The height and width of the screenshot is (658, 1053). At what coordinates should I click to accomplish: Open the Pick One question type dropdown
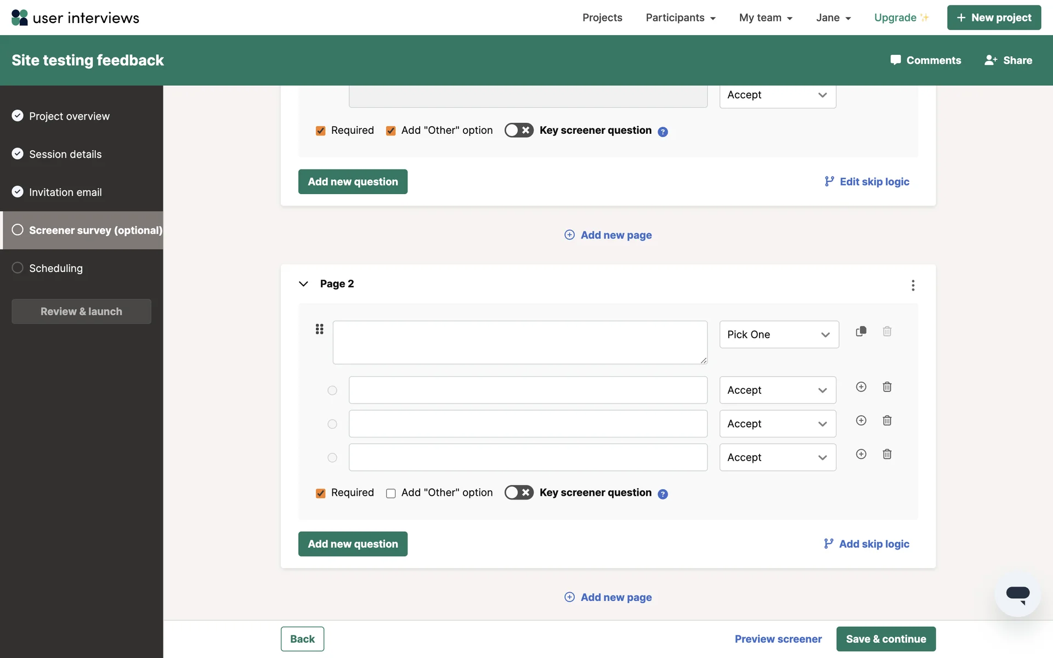779,334
